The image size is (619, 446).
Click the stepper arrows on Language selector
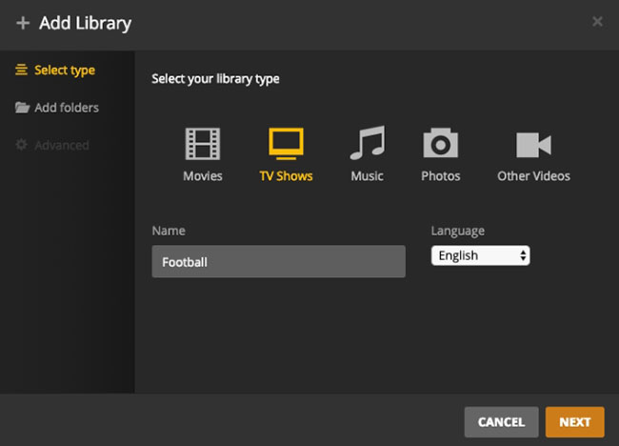click(523, 255)
